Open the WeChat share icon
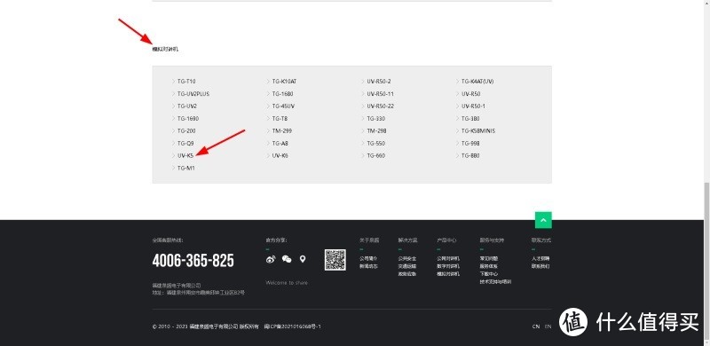This screenshot has width=710, height=346. click(x=287, y=259)
